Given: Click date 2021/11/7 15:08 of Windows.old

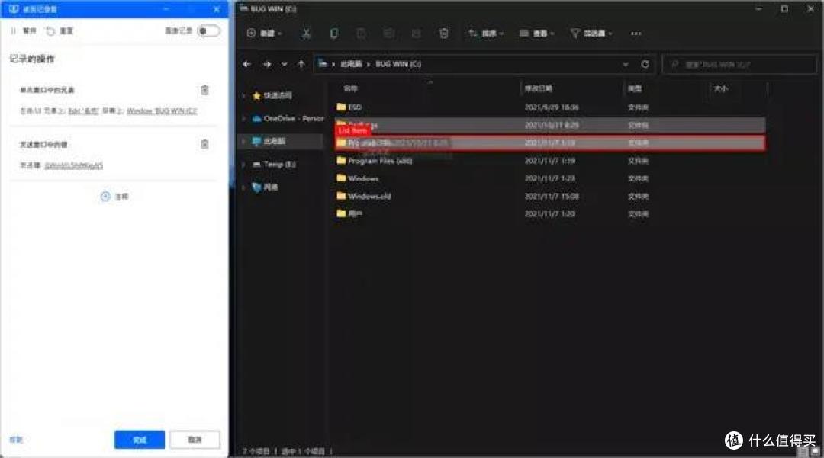Looking at the screenshot, I should tap(552, 196).
